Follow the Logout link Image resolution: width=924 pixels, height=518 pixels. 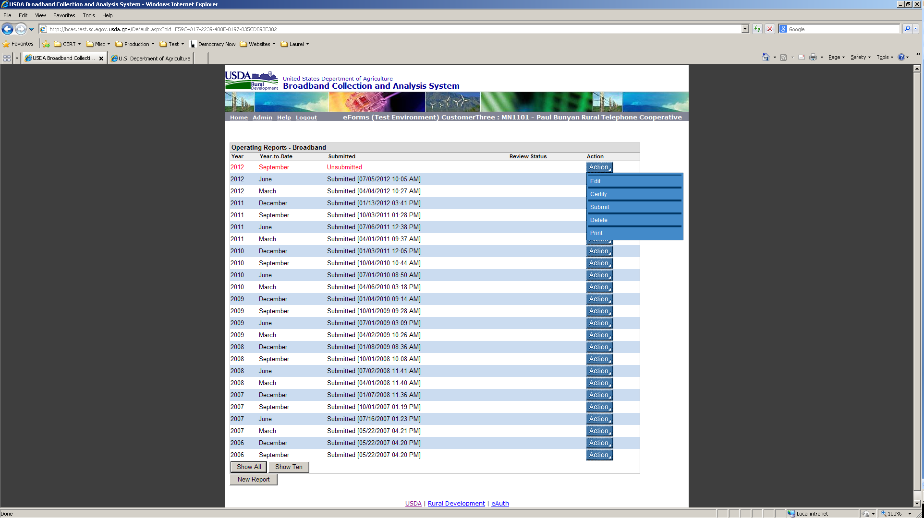coord(306,118)
